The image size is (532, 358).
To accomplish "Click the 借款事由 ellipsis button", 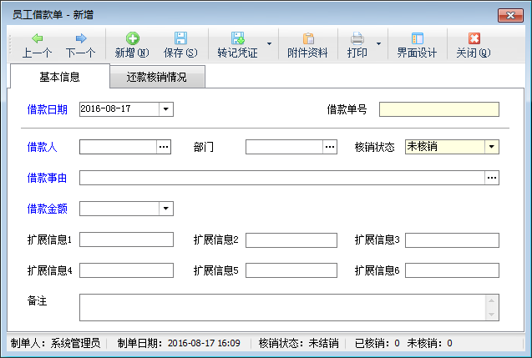I will (492, 178).
